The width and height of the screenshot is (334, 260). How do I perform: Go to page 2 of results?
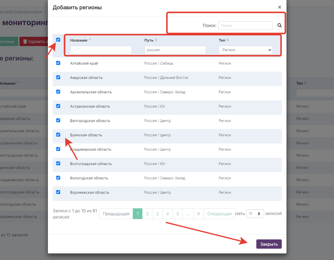coord(147,214)
